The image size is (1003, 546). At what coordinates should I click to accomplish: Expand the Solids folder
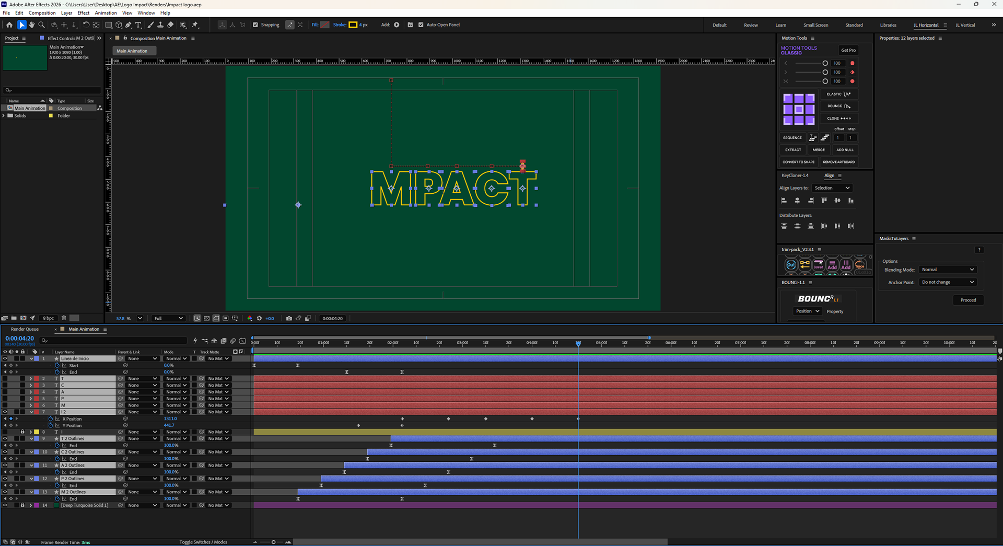[x=4, y=115]
